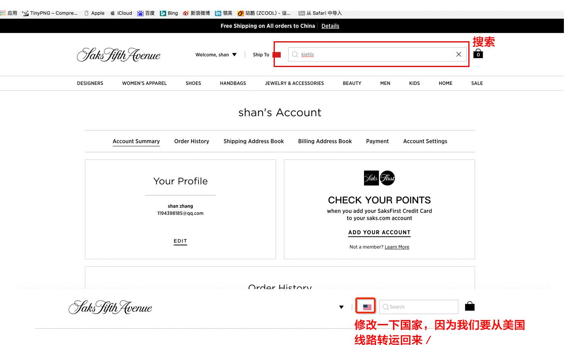Click the CHECK YOUR POINTS heading
575x345 pixels.
tap(379, 200)
